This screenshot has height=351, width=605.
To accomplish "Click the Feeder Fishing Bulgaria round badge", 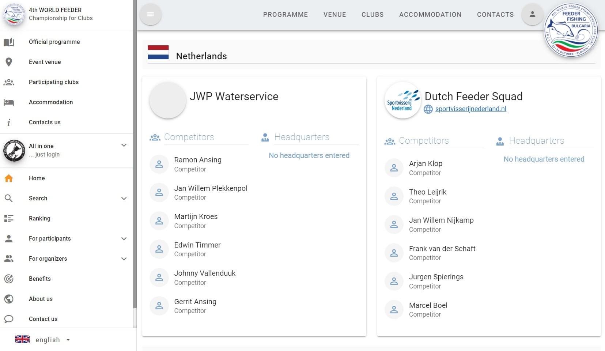I will [571, 31].
